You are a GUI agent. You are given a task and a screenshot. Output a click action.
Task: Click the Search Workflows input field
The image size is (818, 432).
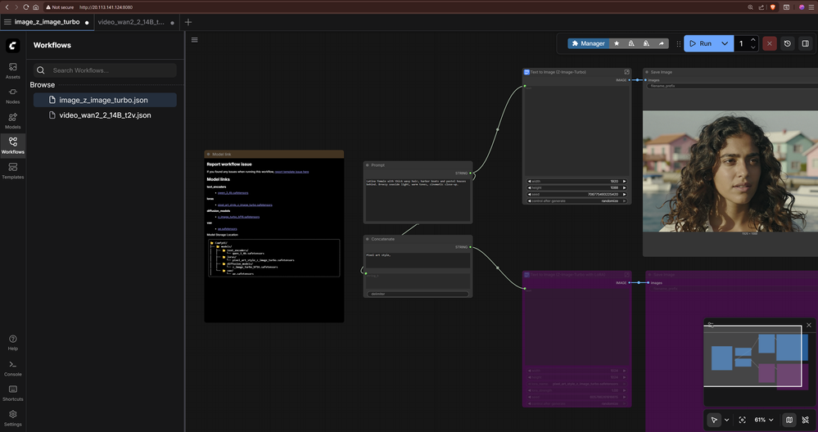click(111, 70)
